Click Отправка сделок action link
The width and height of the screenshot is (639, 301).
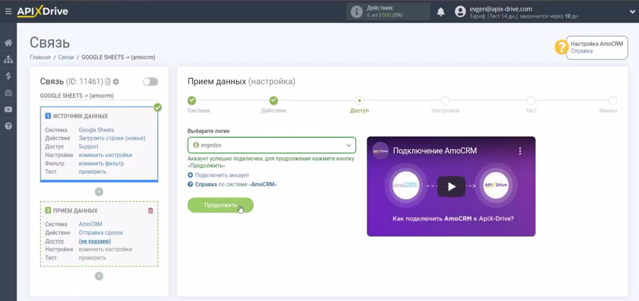[101, 232]
